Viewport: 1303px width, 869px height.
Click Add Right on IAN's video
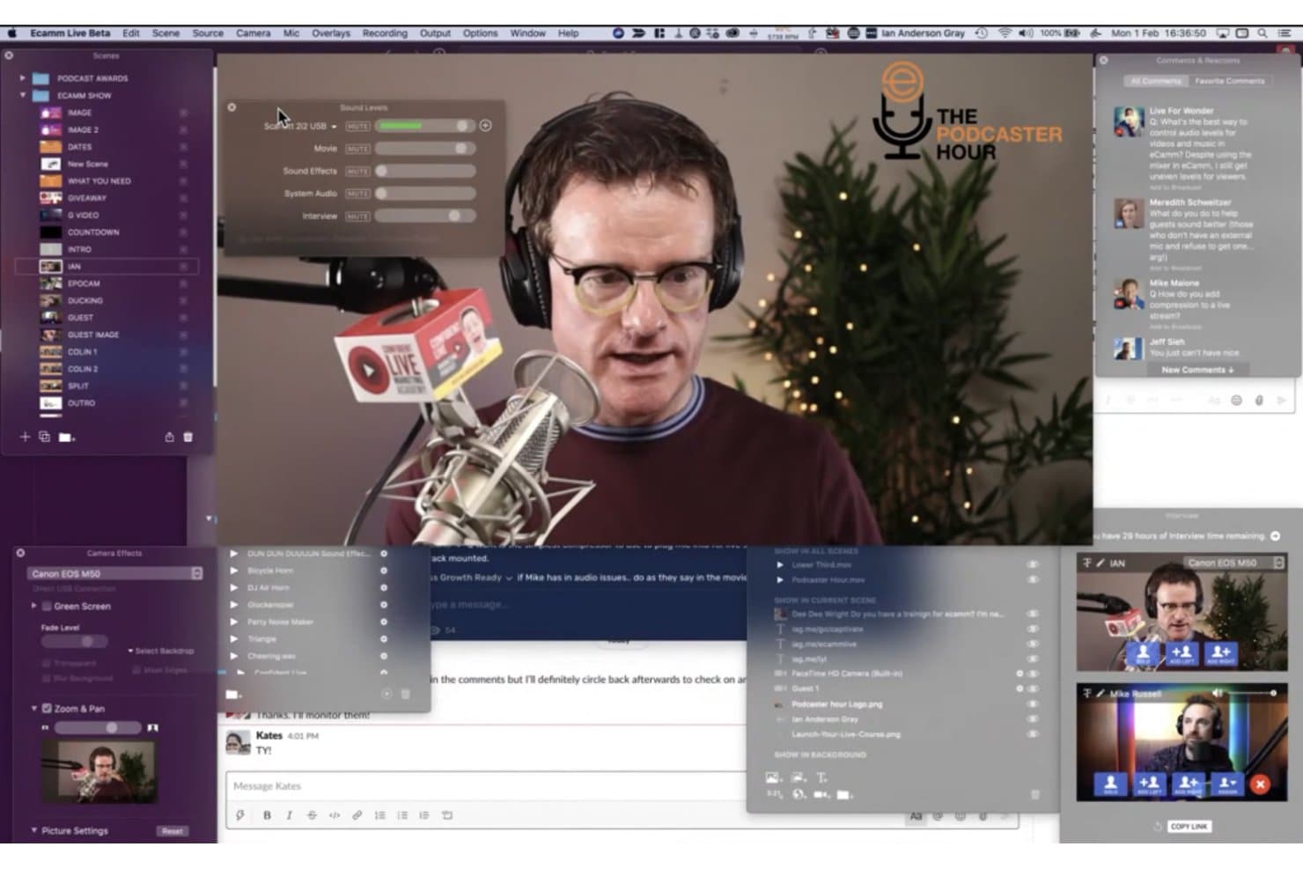(x=1220, y=654)
